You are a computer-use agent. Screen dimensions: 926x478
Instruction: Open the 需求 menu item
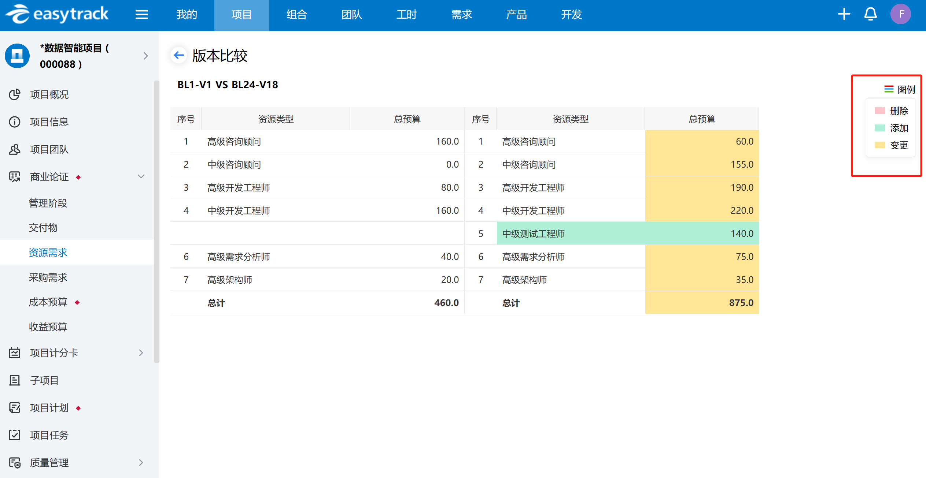[461, 15]
